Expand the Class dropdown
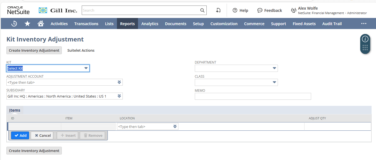 (x=274, y=82)
